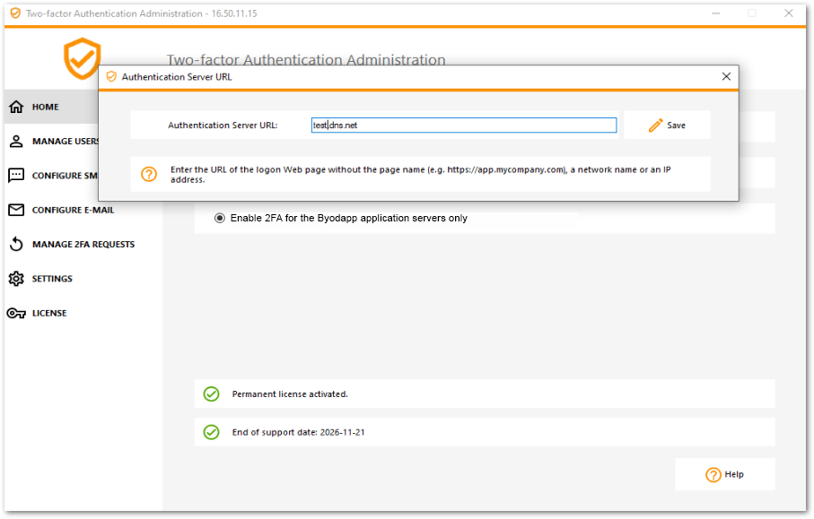Close the main administration window

789,13
